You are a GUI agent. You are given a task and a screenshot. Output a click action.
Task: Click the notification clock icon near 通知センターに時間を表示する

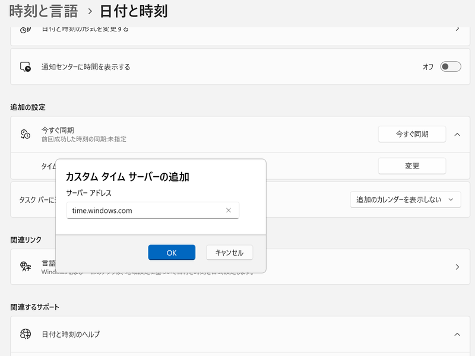[25, 66]
